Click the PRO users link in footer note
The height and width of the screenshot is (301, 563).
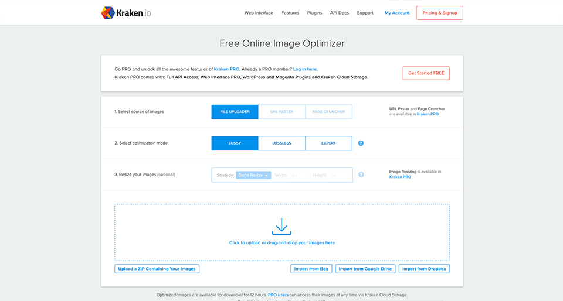[278, 295]
